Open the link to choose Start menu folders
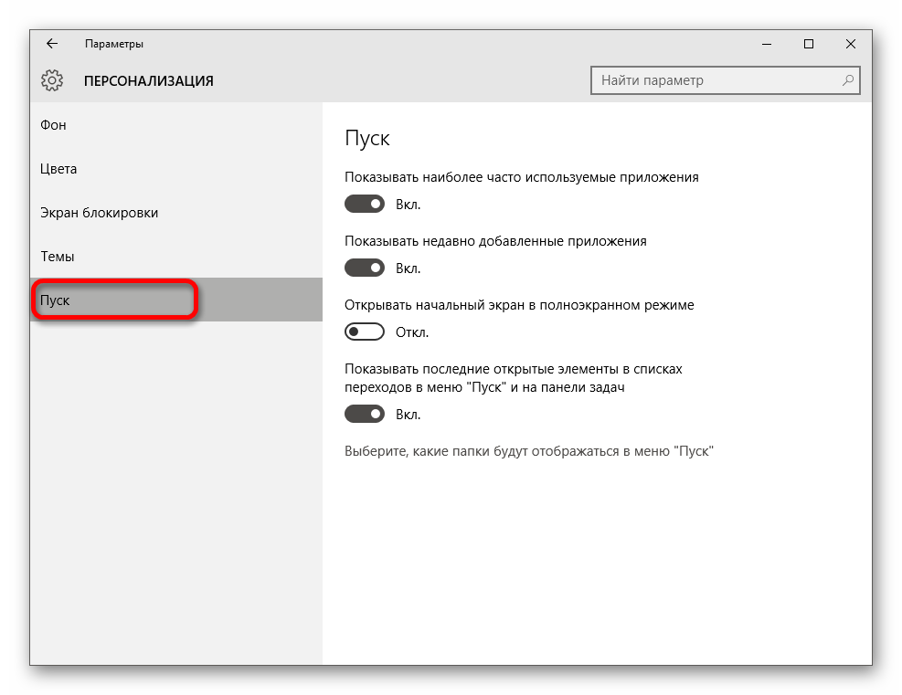 (528, 451)
